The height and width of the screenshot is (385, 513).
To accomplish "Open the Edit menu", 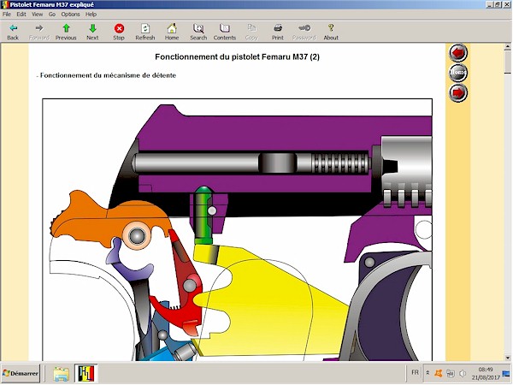I will click(x=21, y=14).
